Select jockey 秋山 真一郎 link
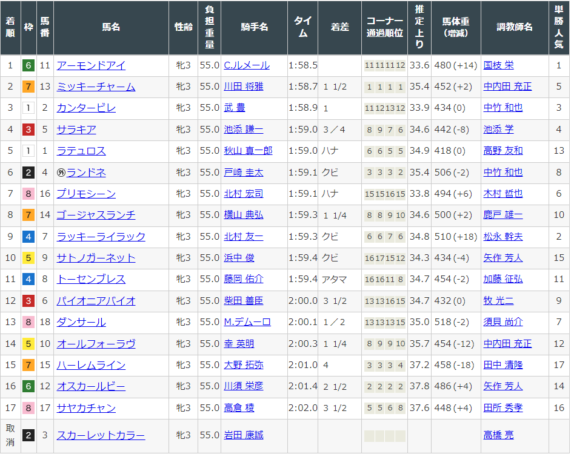Screen dimensions: 571x454 click(248, 151)
